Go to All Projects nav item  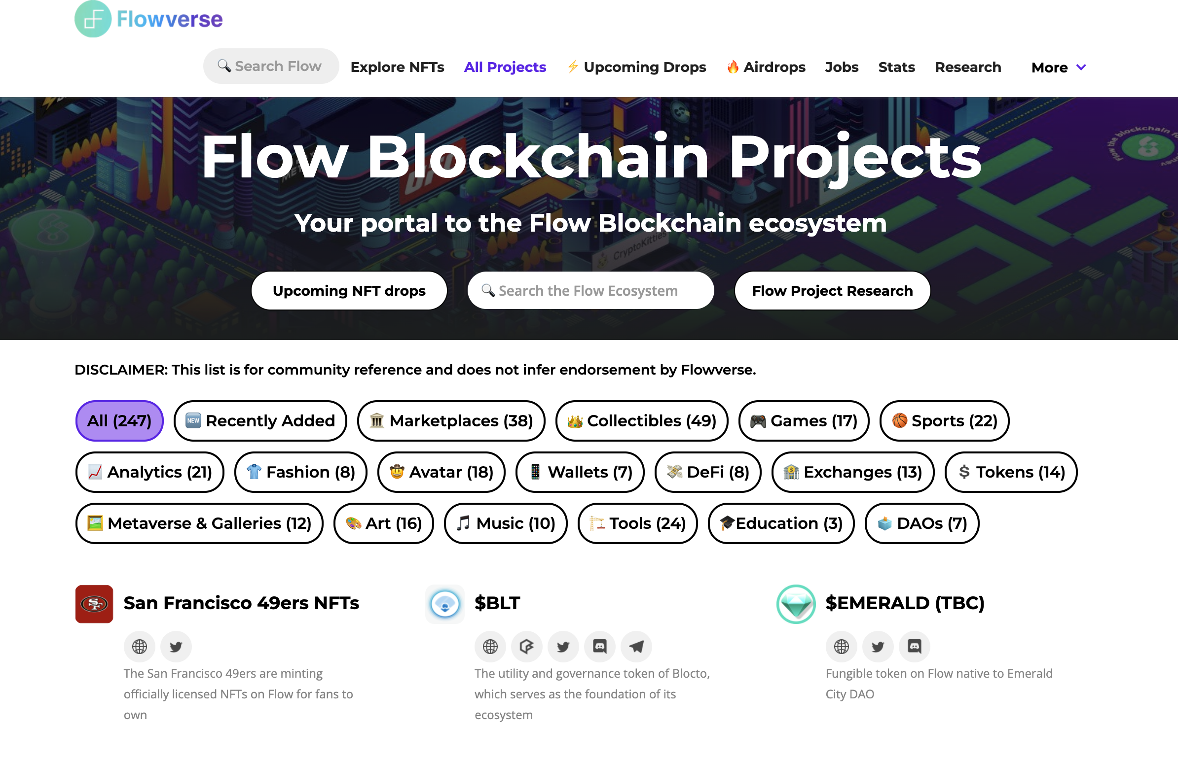505,67
